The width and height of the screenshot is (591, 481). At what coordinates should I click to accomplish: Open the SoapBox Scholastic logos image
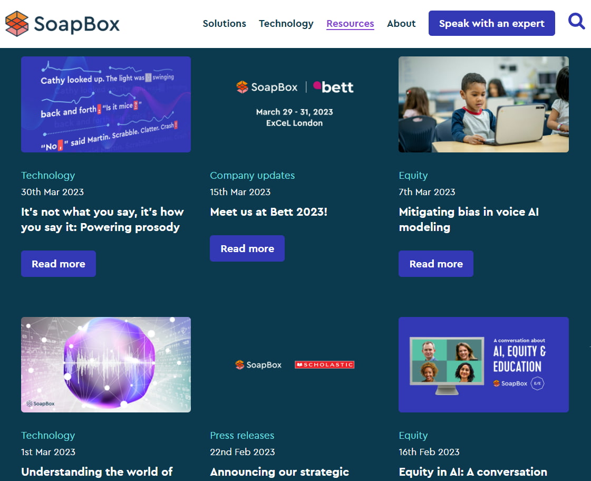tap(295, 364)
